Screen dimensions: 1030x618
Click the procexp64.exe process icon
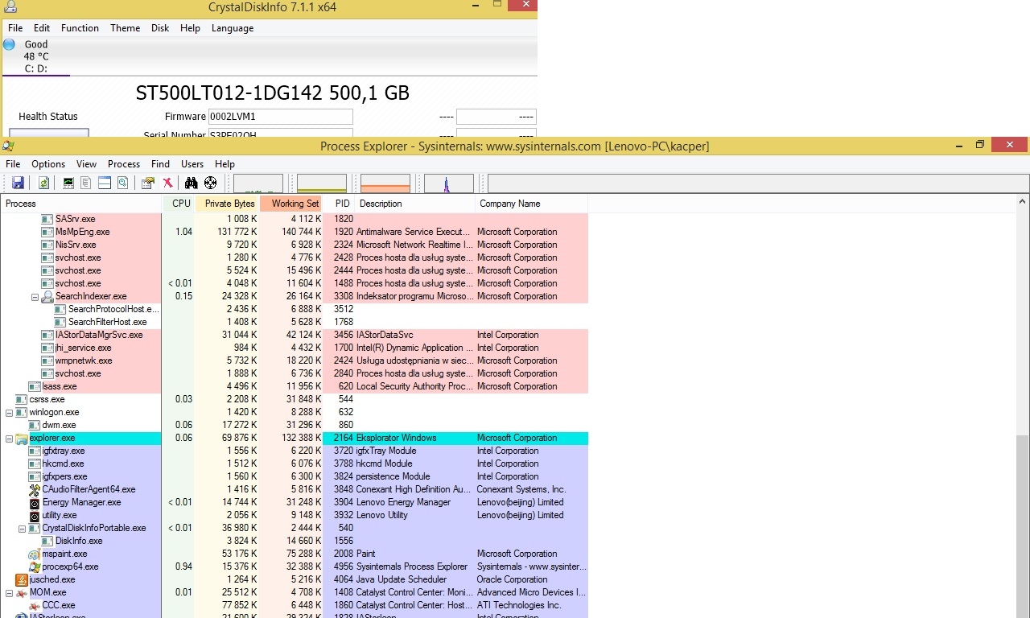click(x=35, y=566)
